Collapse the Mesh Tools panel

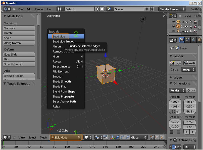tap(5, 16)
